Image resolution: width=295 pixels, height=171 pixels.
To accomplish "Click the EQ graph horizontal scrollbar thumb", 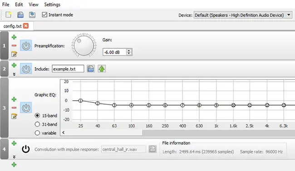I will (219, 132).
